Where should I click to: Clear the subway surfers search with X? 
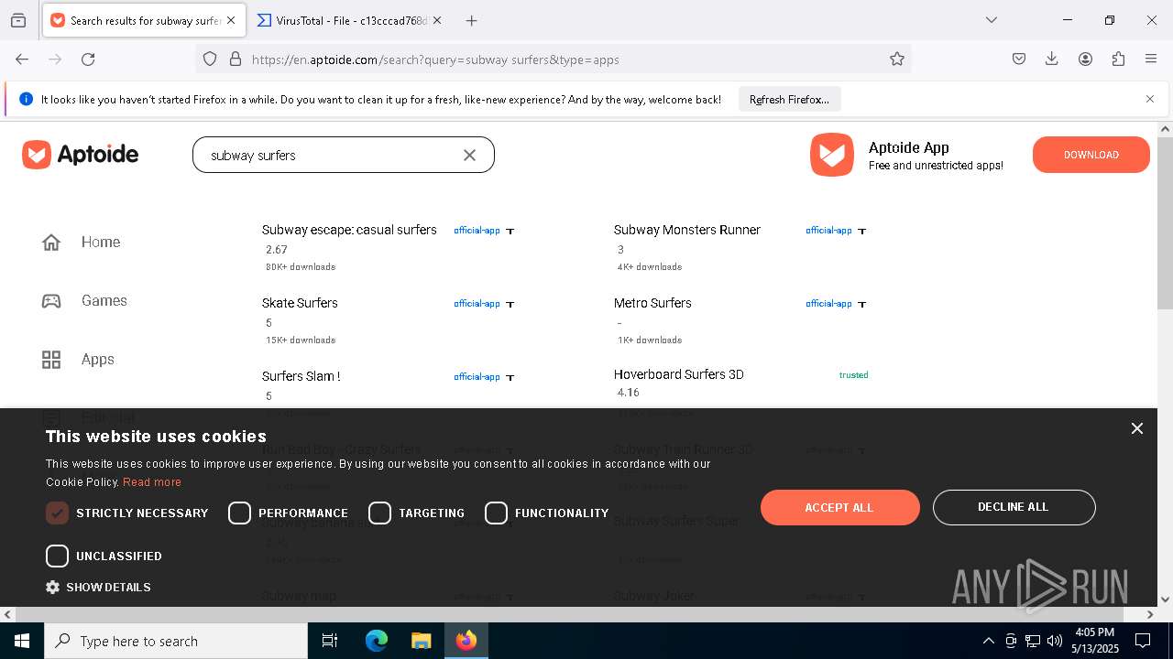coord(469,156)
